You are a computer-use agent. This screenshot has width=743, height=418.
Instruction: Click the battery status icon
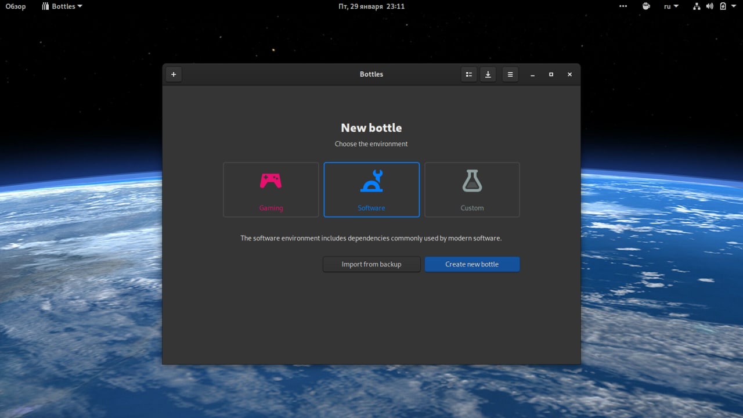[x=723, y=6]
